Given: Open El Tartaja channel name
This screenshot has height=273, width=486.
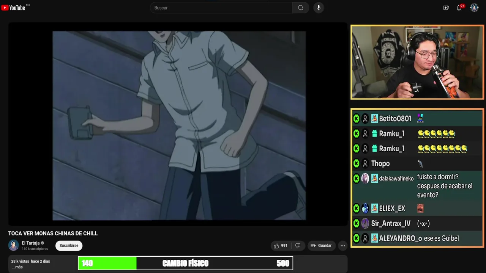Looking at the screenshot, I should coord(31,243).
